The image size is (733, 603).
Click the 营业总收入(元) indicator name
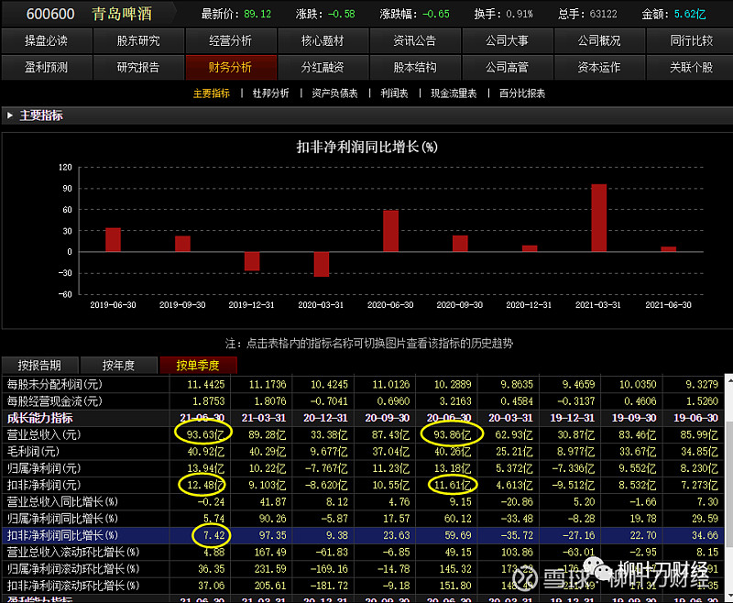coord(43,434)
